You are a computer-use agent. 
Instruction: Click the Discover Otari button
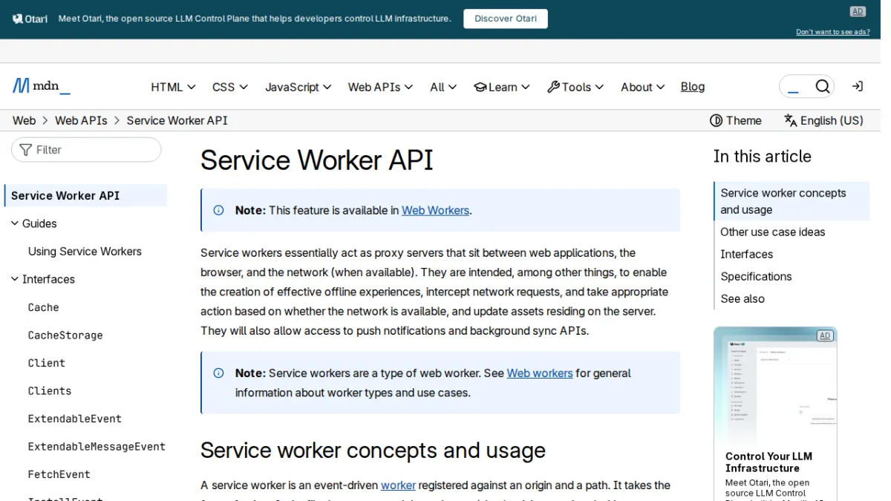(506, 19)
